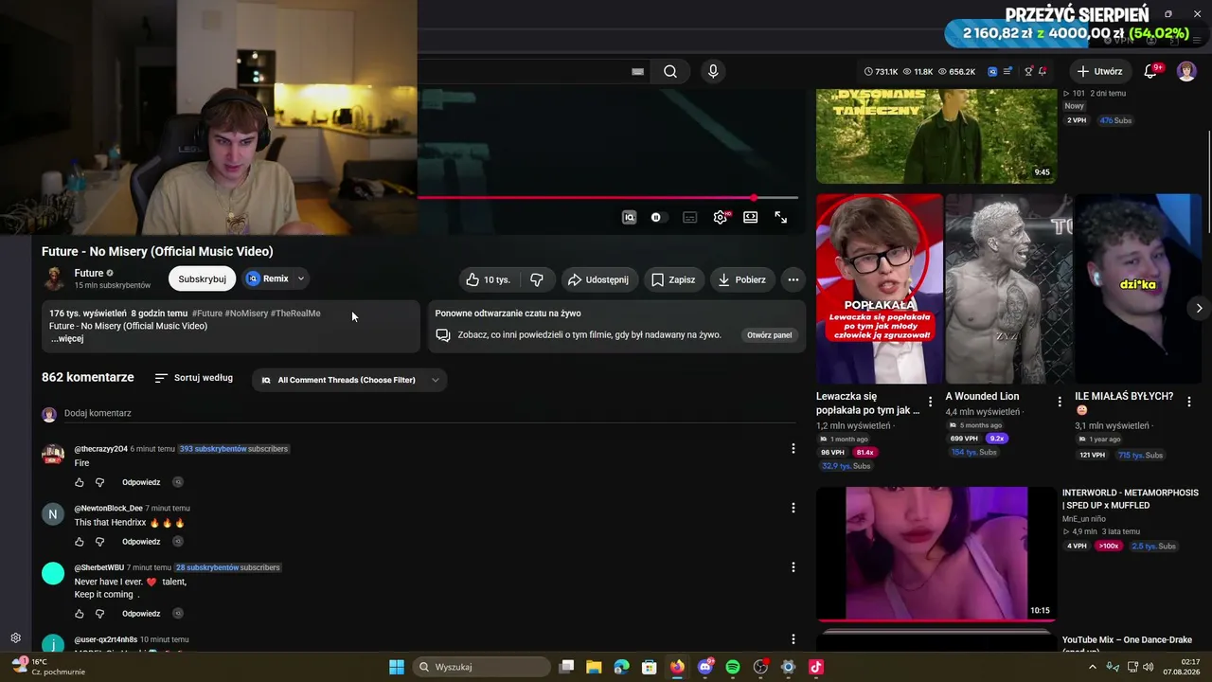Like the comment by @thecrazyy204
The height and width of the screenshot is (682, 1212).
click(x=80, y=482)
